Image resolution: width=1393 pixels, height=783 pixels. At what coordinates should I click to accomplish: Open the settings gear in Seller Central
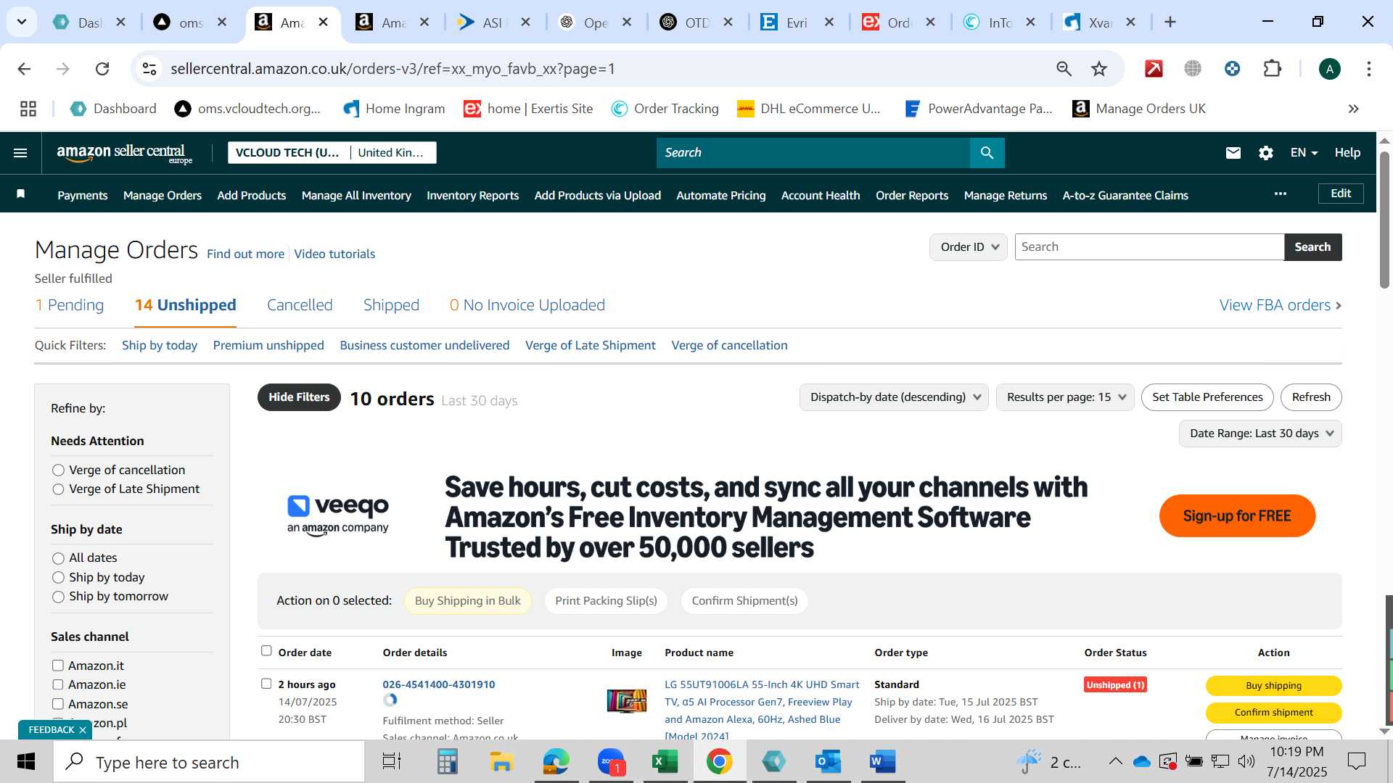click(x=1266, y=153)
